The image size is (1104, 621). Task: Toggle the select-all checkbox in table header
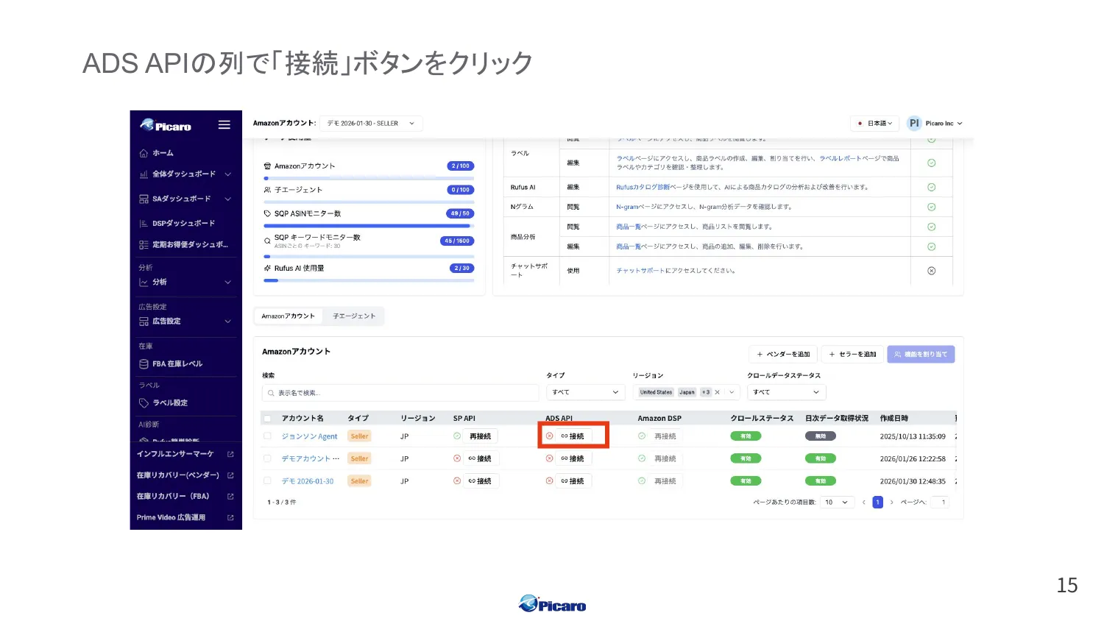pos(268,419)
